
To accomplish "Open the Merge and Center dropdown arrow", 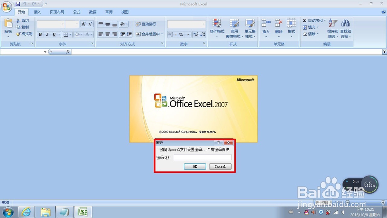I will pos(162,34).
